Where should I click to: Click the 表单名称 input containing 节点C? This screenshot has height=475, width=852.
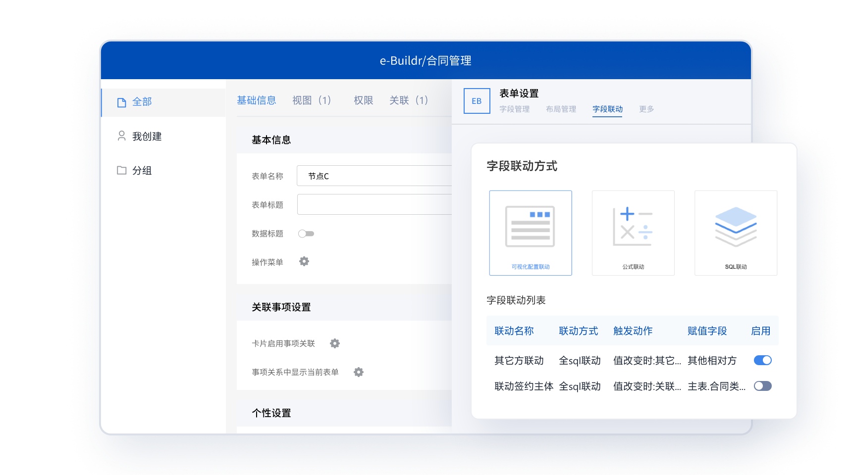pyautogui.click(x=374, y=176)
